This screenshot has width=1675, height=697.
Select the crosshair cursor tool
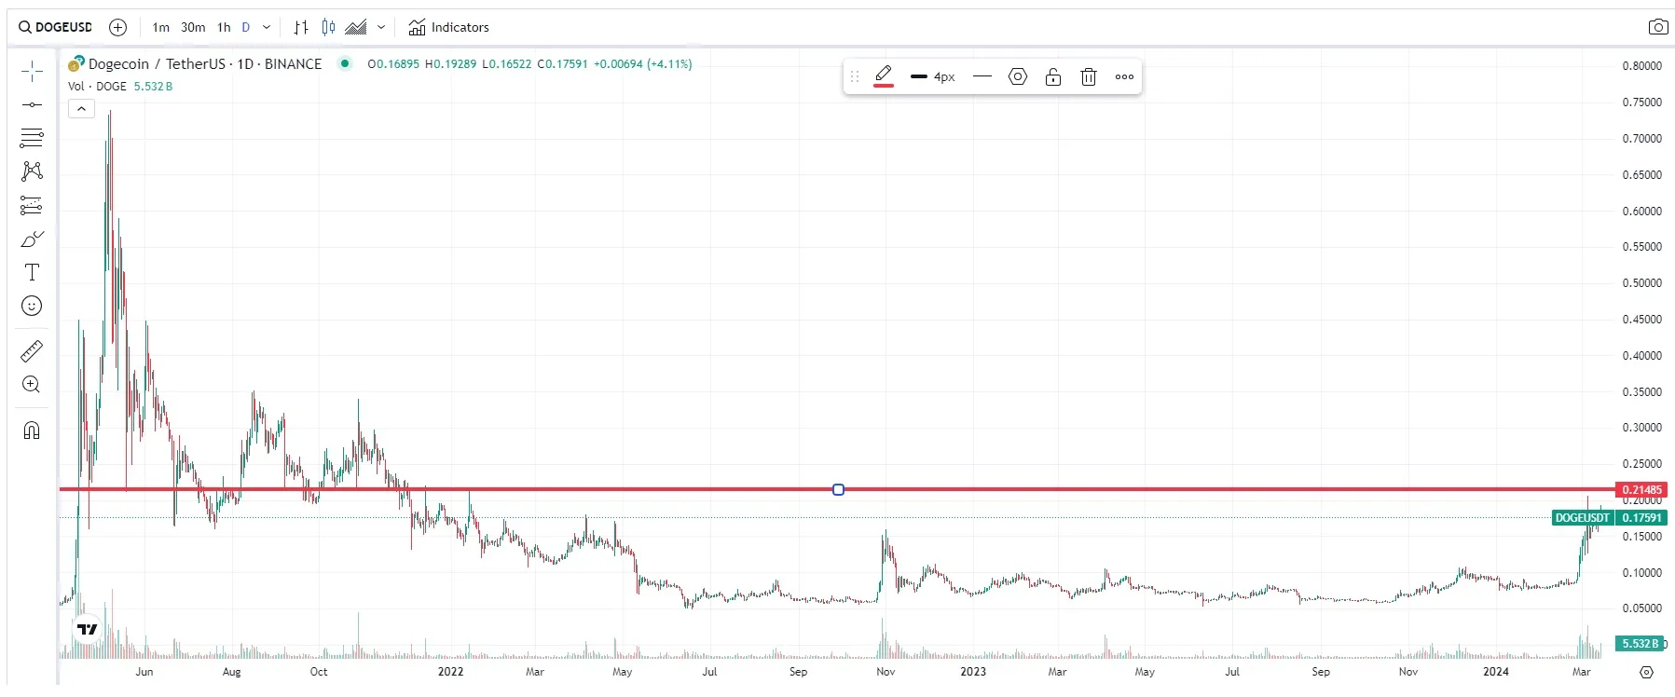pyautogui.click(x=32, y=71)
